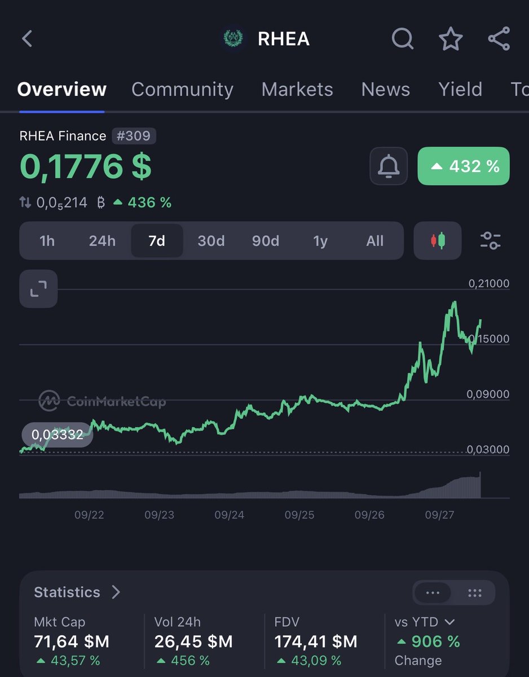Tap the Vol 24h 26,45 $M value
The width and height of the screenshot is (529, 677).
[x=193, y=641]
